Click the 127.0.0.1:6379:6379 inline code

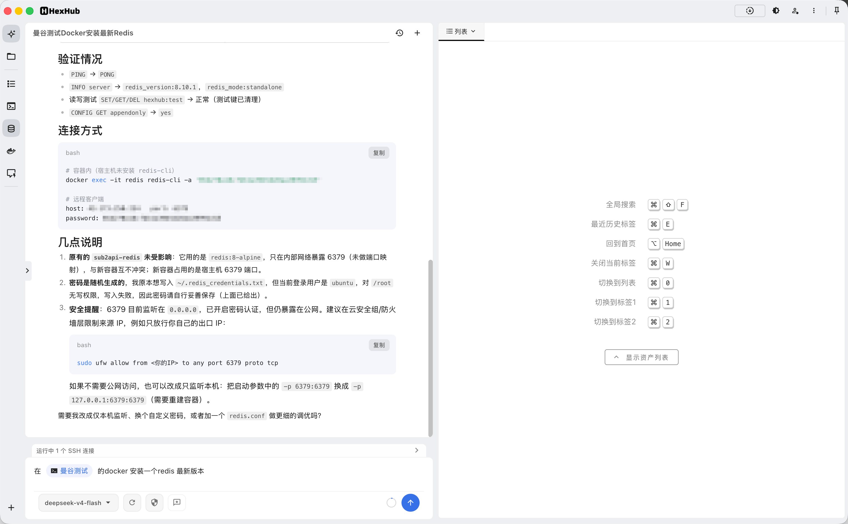[x=108, y=400]
